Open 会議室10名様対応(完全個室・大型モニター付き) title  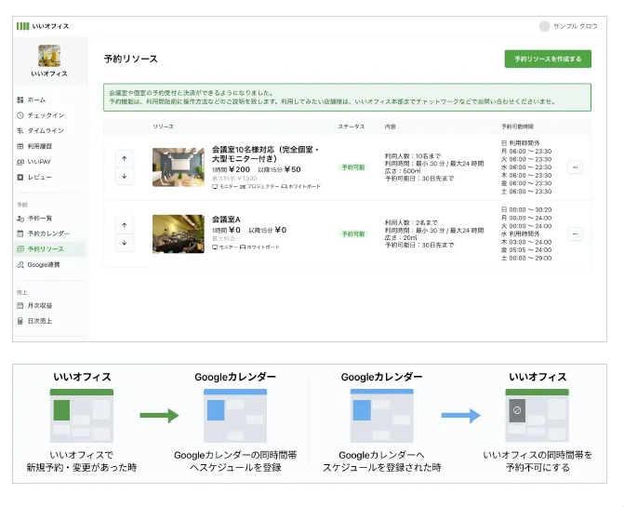click(265, 154)
